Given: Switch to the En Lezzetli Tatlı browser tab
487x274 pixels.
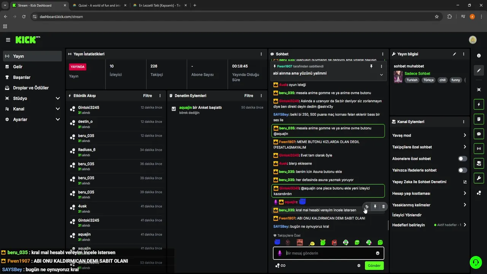Looking at the screenshot, I should (x=159, y=5).
